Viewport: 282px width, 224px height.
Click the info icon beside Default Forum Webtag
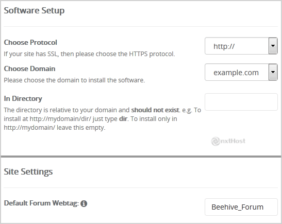[x=84, y=203]
